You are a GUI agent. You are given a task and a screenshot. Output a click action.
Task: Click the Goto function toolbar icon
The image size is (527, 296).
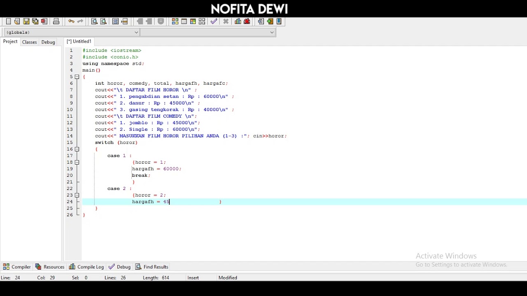(115, 21)
